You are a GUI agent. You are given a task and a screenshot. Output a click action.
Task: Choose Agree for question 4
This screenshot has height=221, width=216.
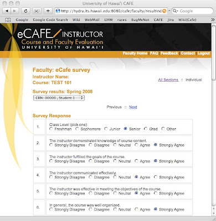point(136,177)
